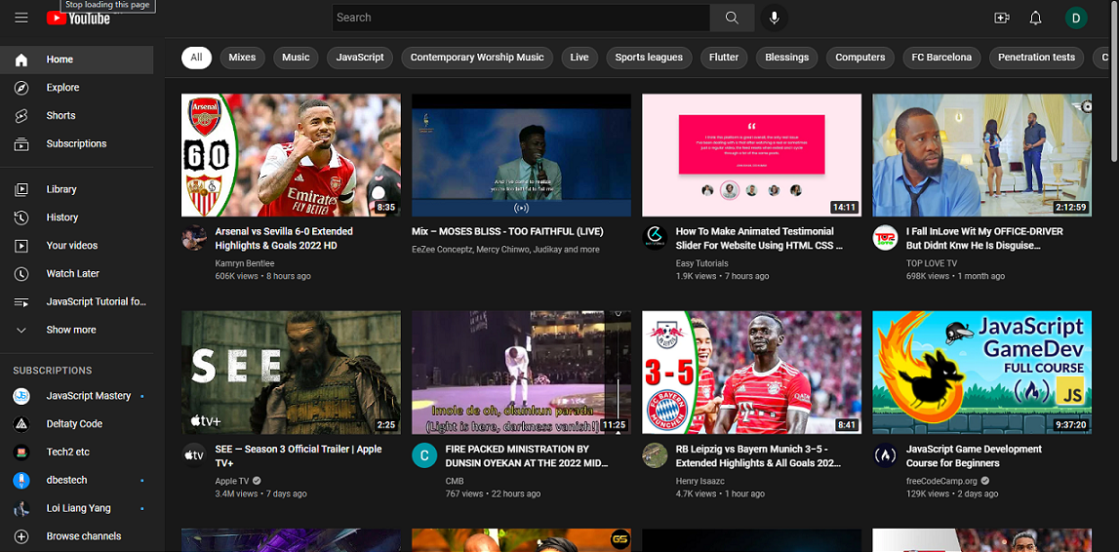Go to Explore in sidebar
The width and height of the screenshot is (1119, 552).
click(62, 88)
